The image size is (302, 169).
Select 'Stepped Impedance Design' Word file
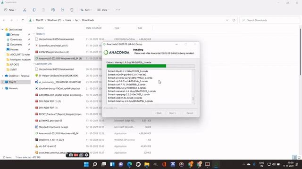53,127
